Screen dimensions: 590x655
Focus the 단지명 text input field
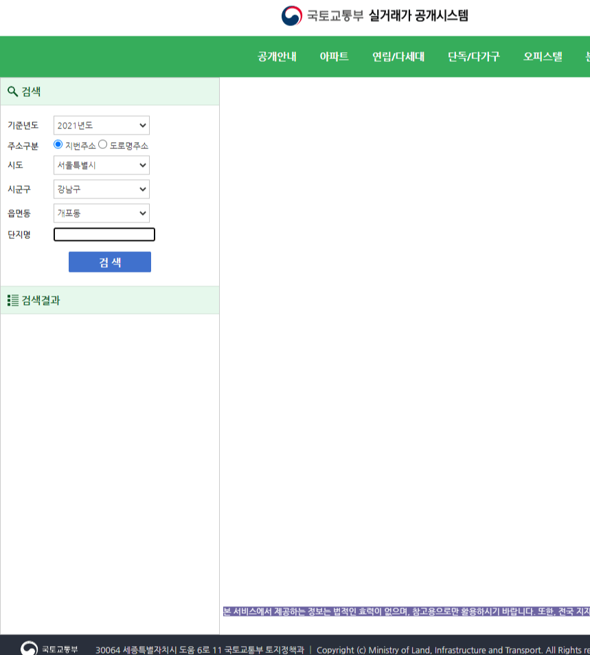click(x=104, y=235)
